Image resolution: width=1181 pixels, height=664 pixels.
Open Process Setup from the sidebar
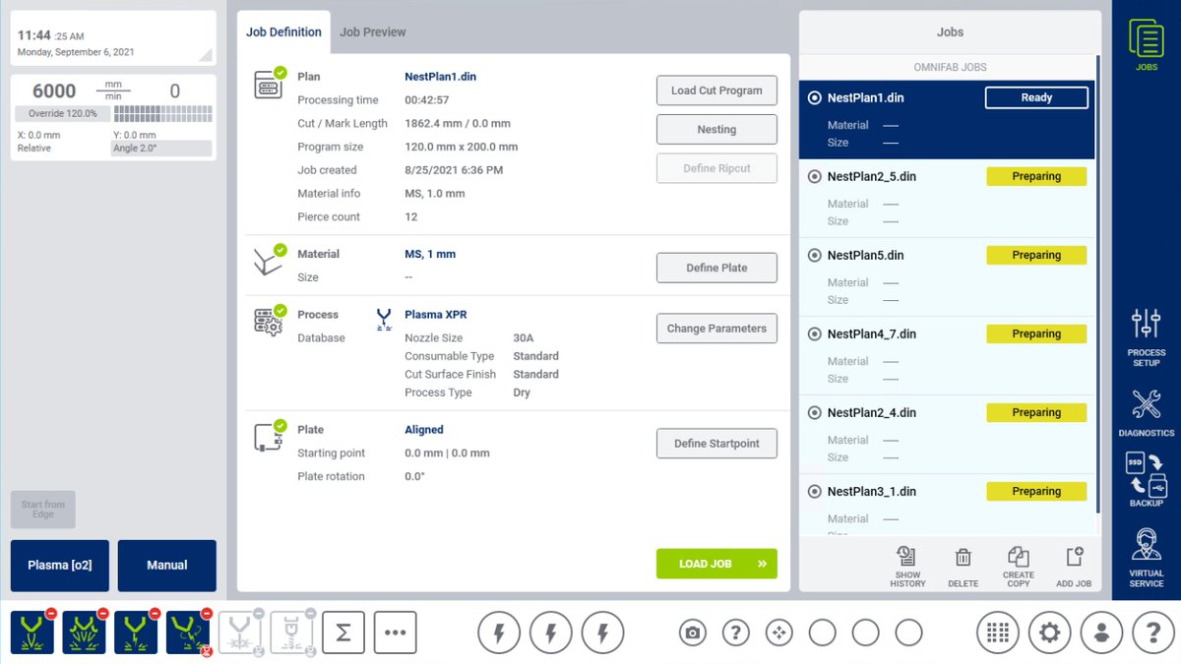click(1147, 337)
